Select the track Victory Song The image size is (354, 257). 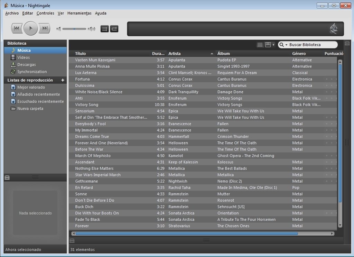click(203, 104)
